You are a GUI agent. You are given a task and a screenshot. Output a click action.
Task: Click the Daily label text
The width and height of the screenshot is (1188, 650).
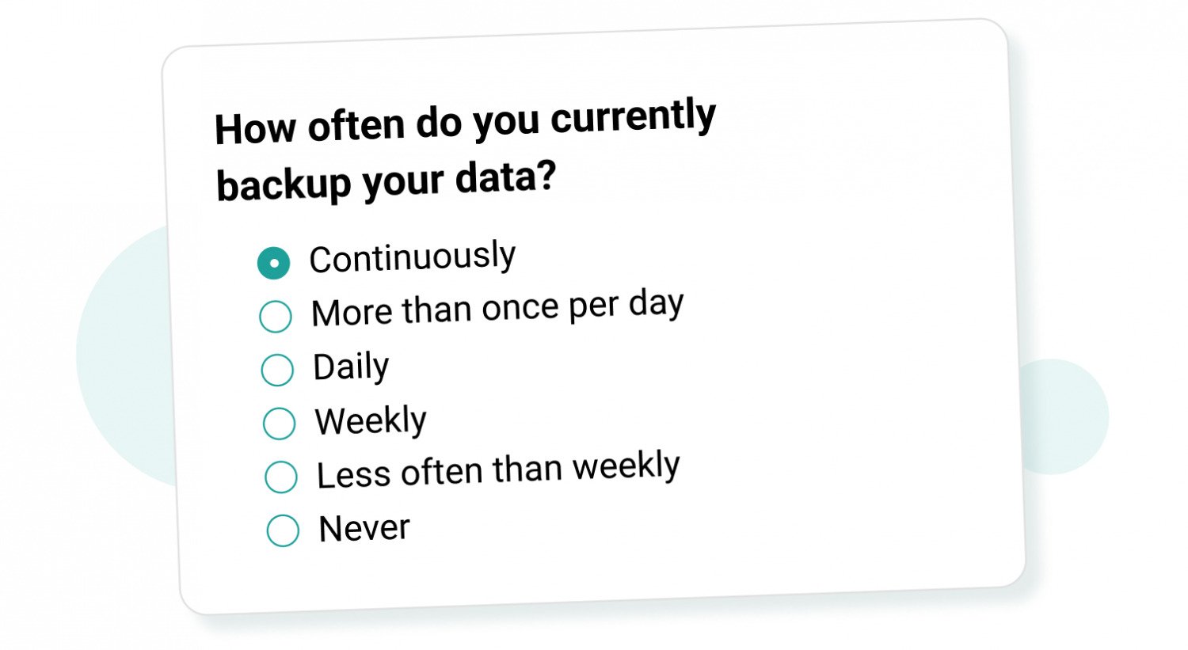coord(349,367)
